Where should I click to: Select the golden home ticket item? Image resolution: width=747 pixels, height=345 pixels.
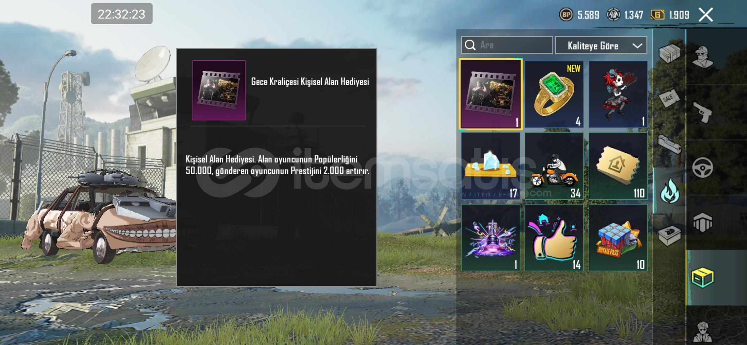[618, 166]
